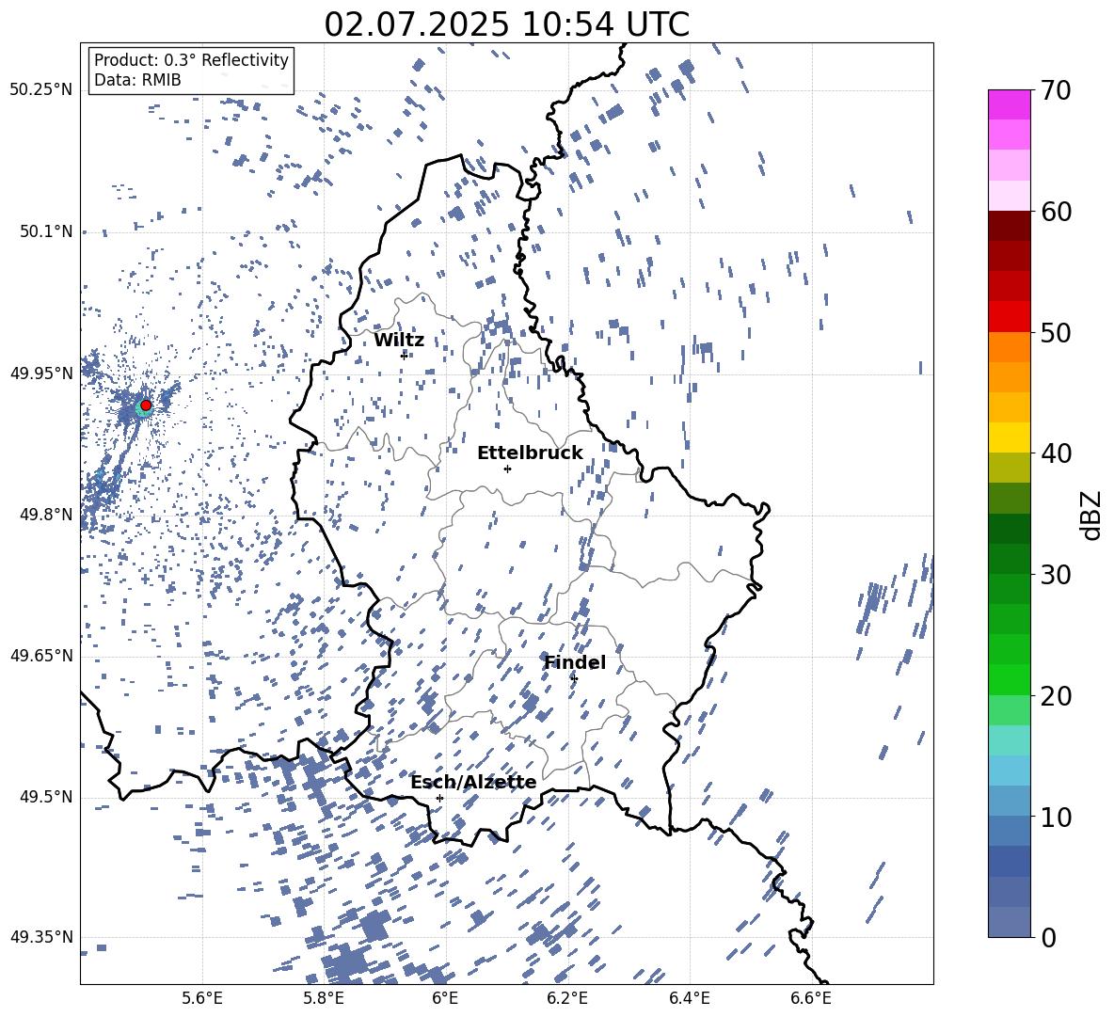This screenshot has width=1114, height=1017.
Task: Click the magenta top colorbar segment
Action: [x=1009, y=105]
